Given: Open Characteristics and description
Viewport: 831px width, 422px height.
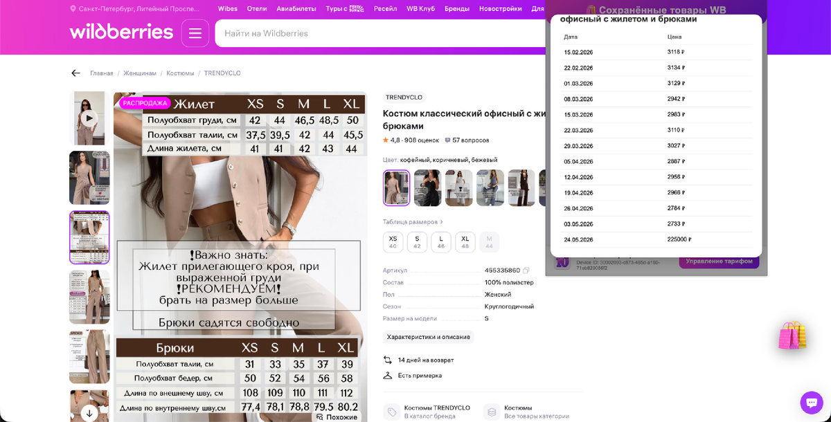Looking at the screenshot, I should [429, 337].
